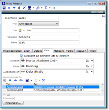Viewport: 109px width, 110px height.
Task: Switch to the Details tab
Action: point(38,51)
